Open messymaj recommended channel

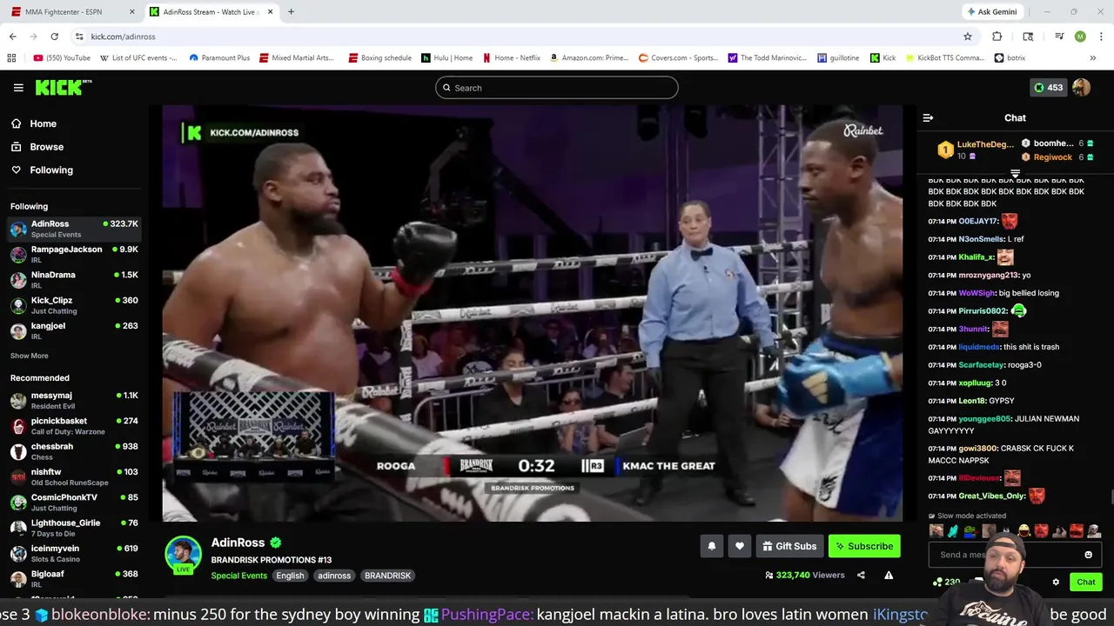(x=74, y=400)
